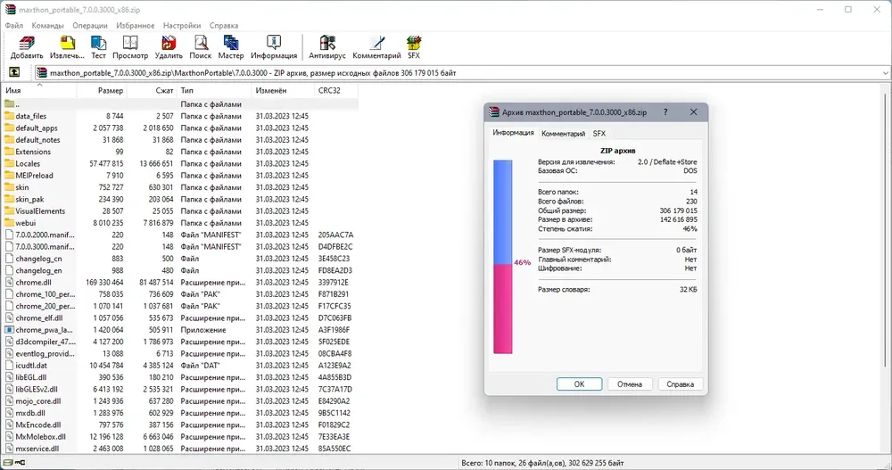The width and height of the screenshot is (892, 470).
Task: Select the chrome_pwa_la... application icon
Action: click(9, 329)
